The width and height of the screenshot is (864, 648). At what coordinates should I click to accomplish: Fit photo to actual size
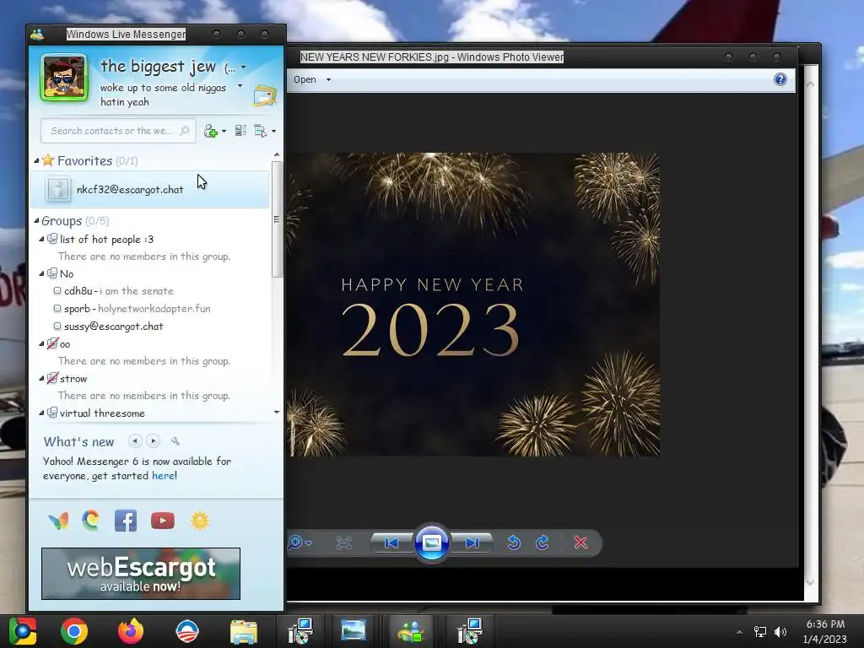[344, 543]
